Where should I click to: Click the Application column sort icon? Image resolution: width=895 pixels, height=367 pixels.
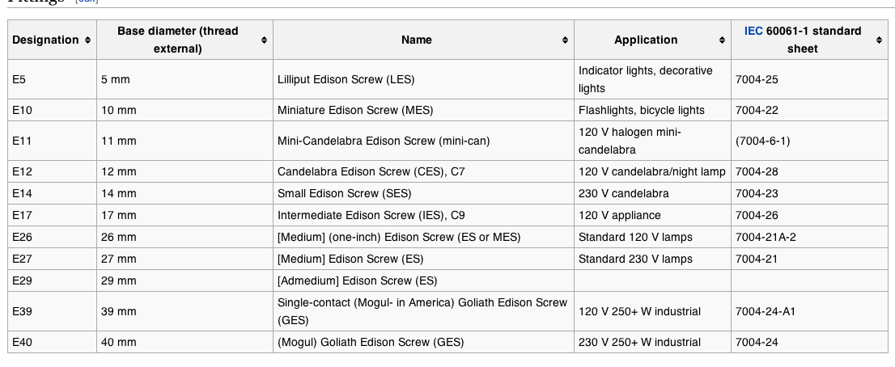click(722, 40)
